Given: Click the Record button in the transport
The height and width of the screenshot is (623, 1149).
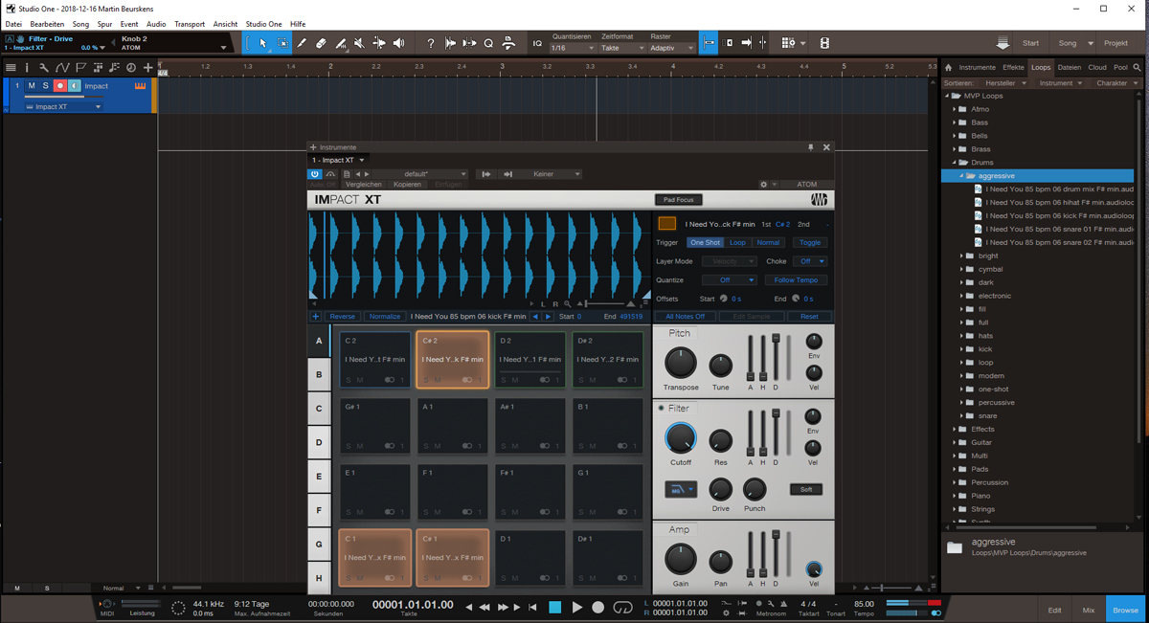Looking at the screenshot, I should click(x=598, y=607).
